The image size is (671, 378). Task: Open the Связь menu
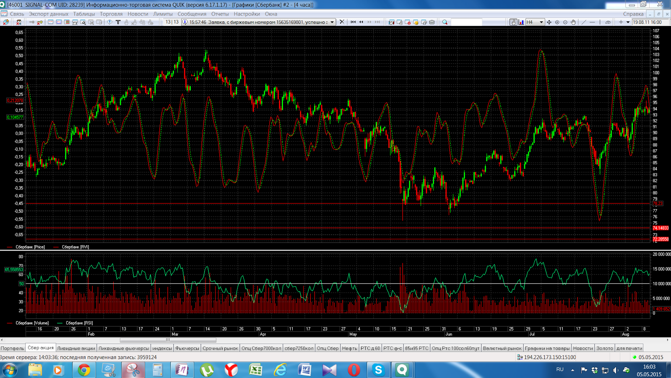(x=17, y=14)
